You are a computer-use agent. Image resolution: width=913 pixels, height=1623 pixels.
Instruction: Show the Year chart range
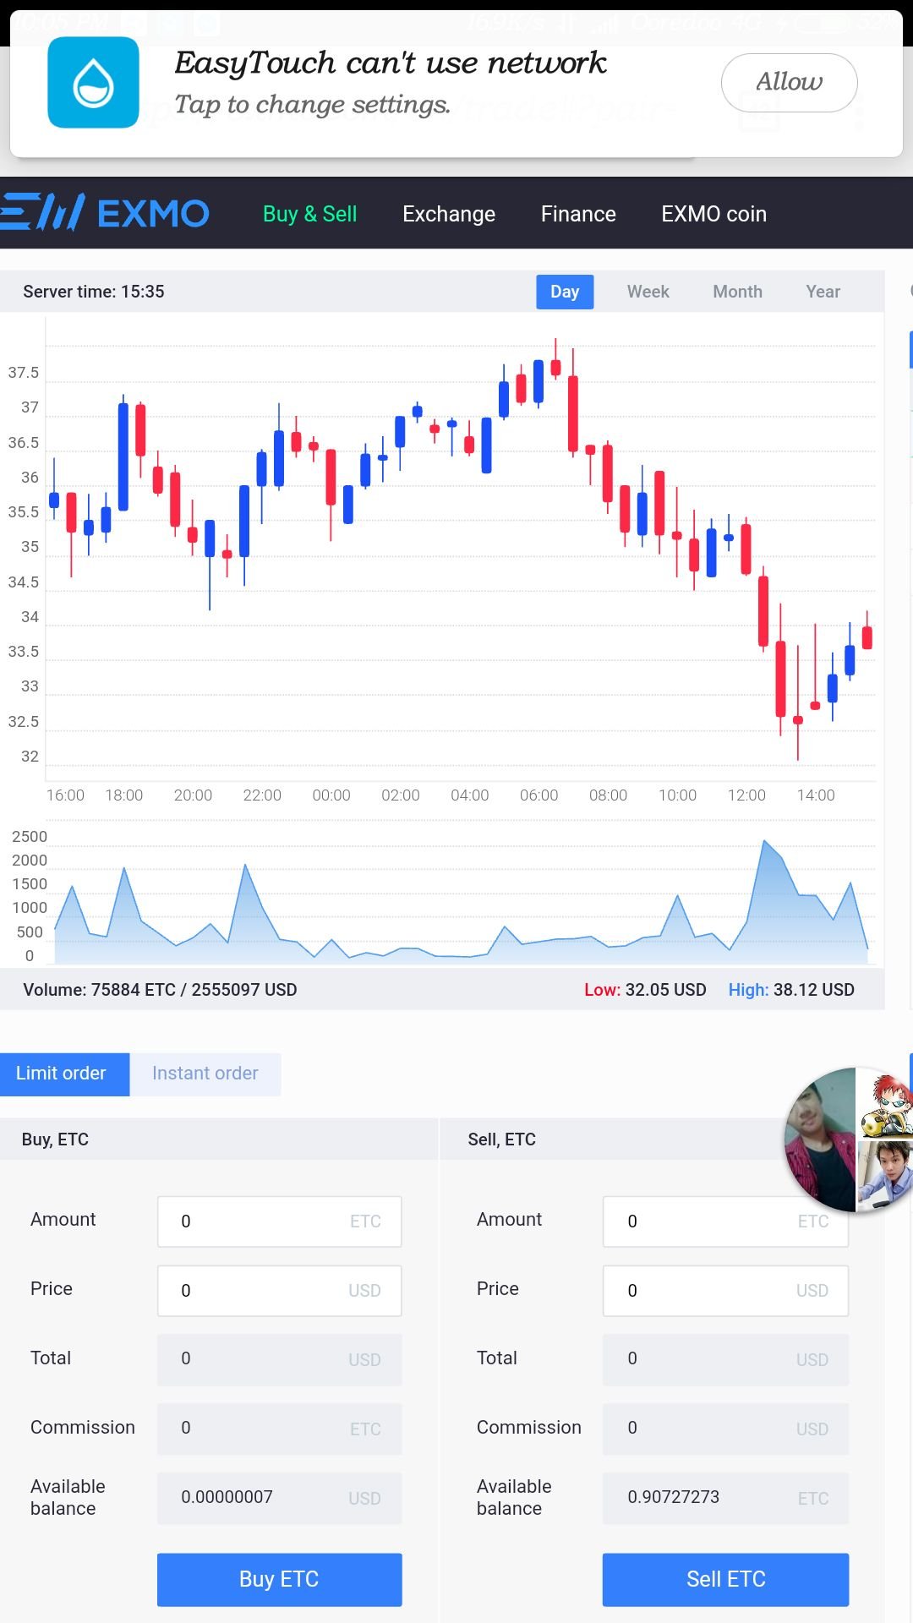(x=823, y=292)
